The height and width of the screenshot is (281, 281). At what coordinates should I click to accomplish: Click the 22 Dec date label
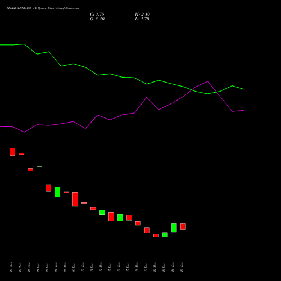(155, 268)
